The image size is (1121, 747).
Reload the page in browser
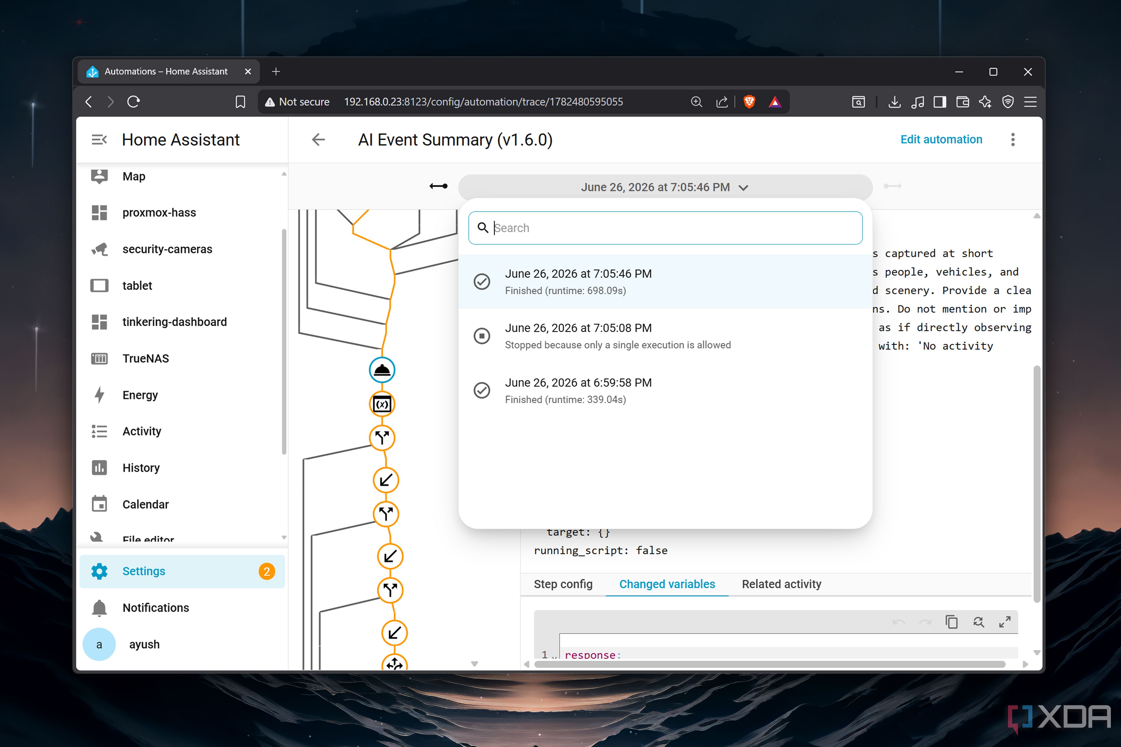pos(133,101)
